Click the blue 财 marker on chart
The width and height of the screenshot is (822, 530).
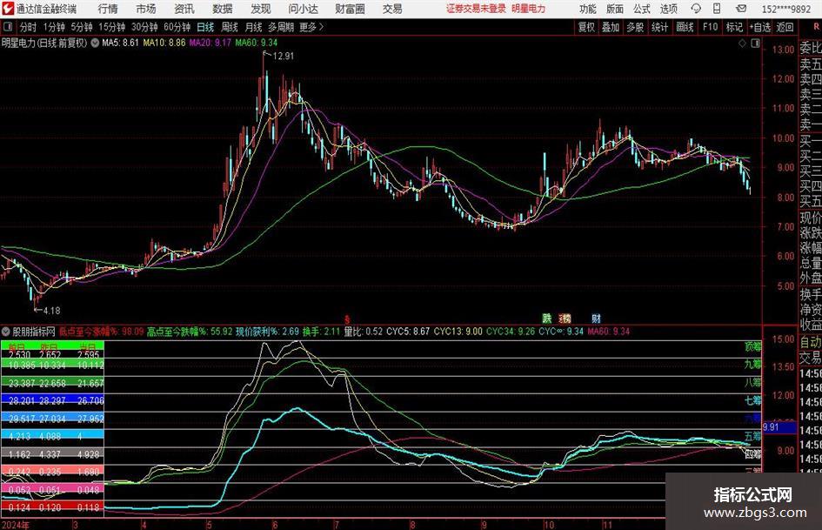click(596, 318)
